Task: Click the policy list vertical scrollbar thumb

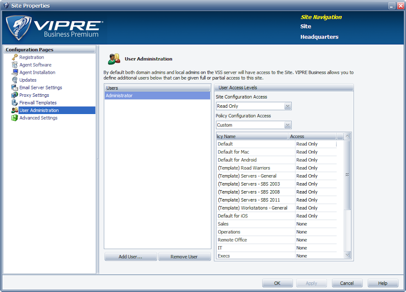Action: tap(347, 175)
